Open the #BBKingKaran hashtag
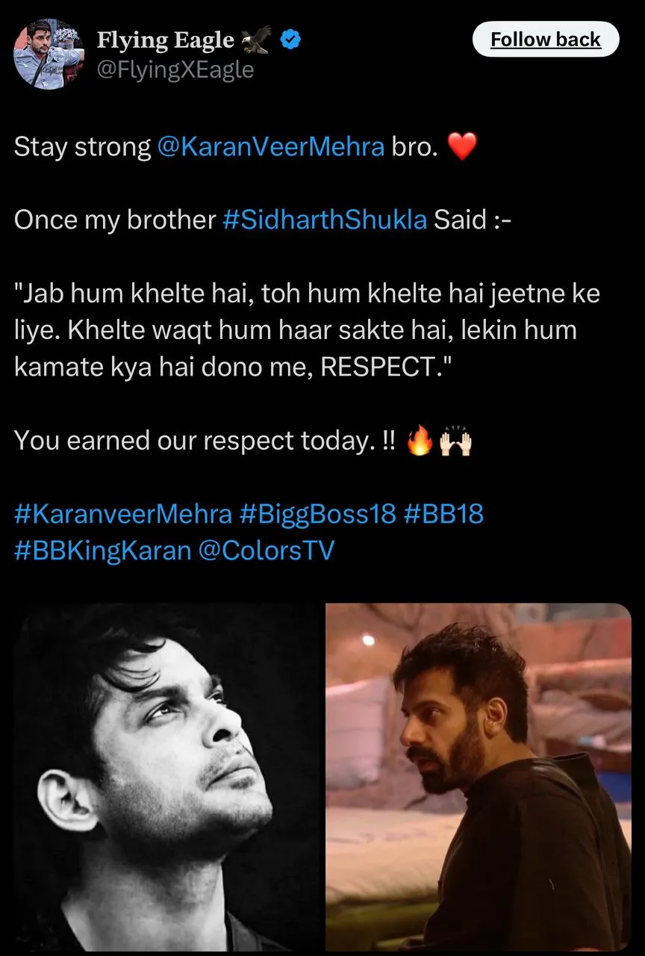The height and width of the screenshot is (956, 645). click(102, 550)
